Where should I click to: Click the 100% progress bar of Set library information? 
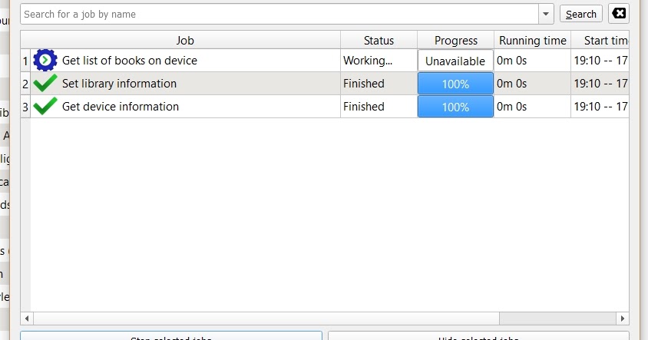(455, 84)
